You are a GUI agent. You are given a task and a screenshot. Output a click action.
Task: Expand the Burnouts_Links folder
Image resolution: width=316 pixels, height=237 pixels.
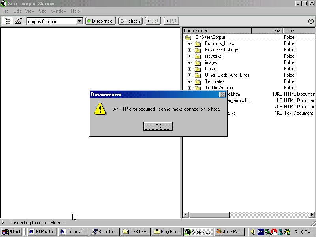(x=189, y=43)
